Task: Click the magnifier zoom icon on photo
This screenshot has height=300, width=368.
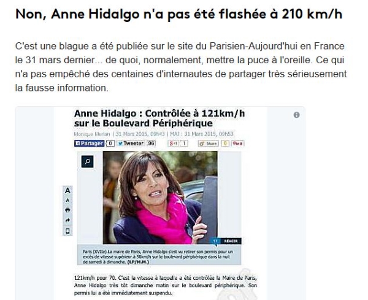Action: pyautogui.click(x=88, y=161)
